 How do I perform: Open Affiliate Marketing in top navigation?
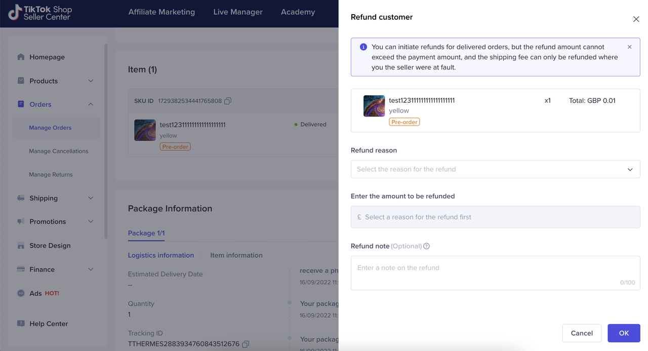tap(161, 12)
